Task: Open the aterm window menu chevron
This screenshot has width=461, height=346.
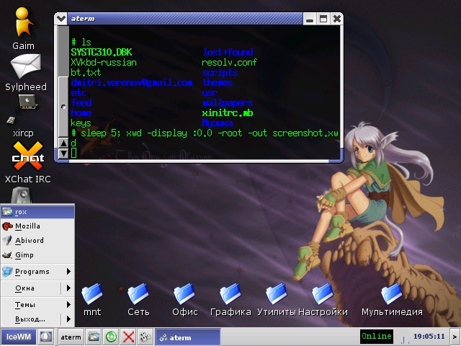Action: click(x=61, y=19)
